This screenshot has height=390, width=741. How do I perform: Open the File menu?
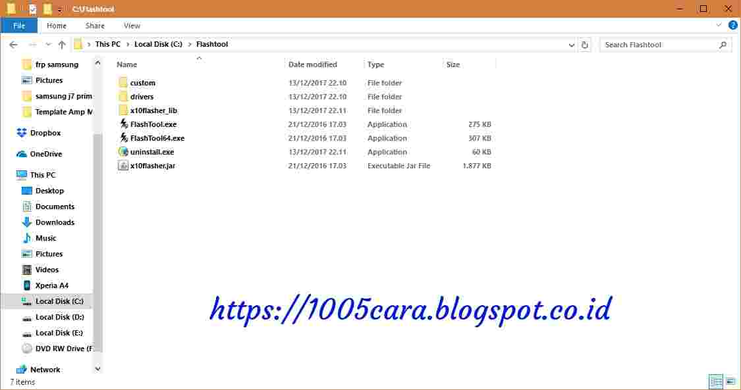(19, 26)
